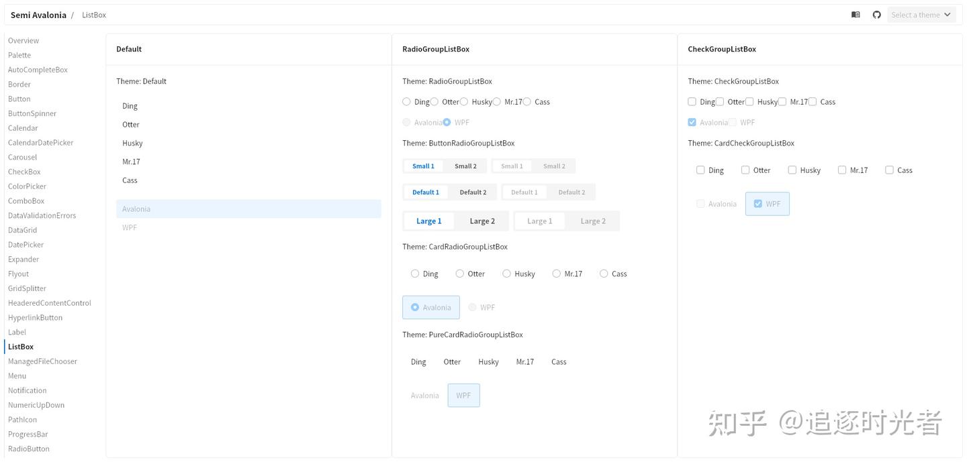Open the ComboBox page in sidebar
Image resolution: width=967 pixels, height=462 pixels.
(x=26, y=201)
